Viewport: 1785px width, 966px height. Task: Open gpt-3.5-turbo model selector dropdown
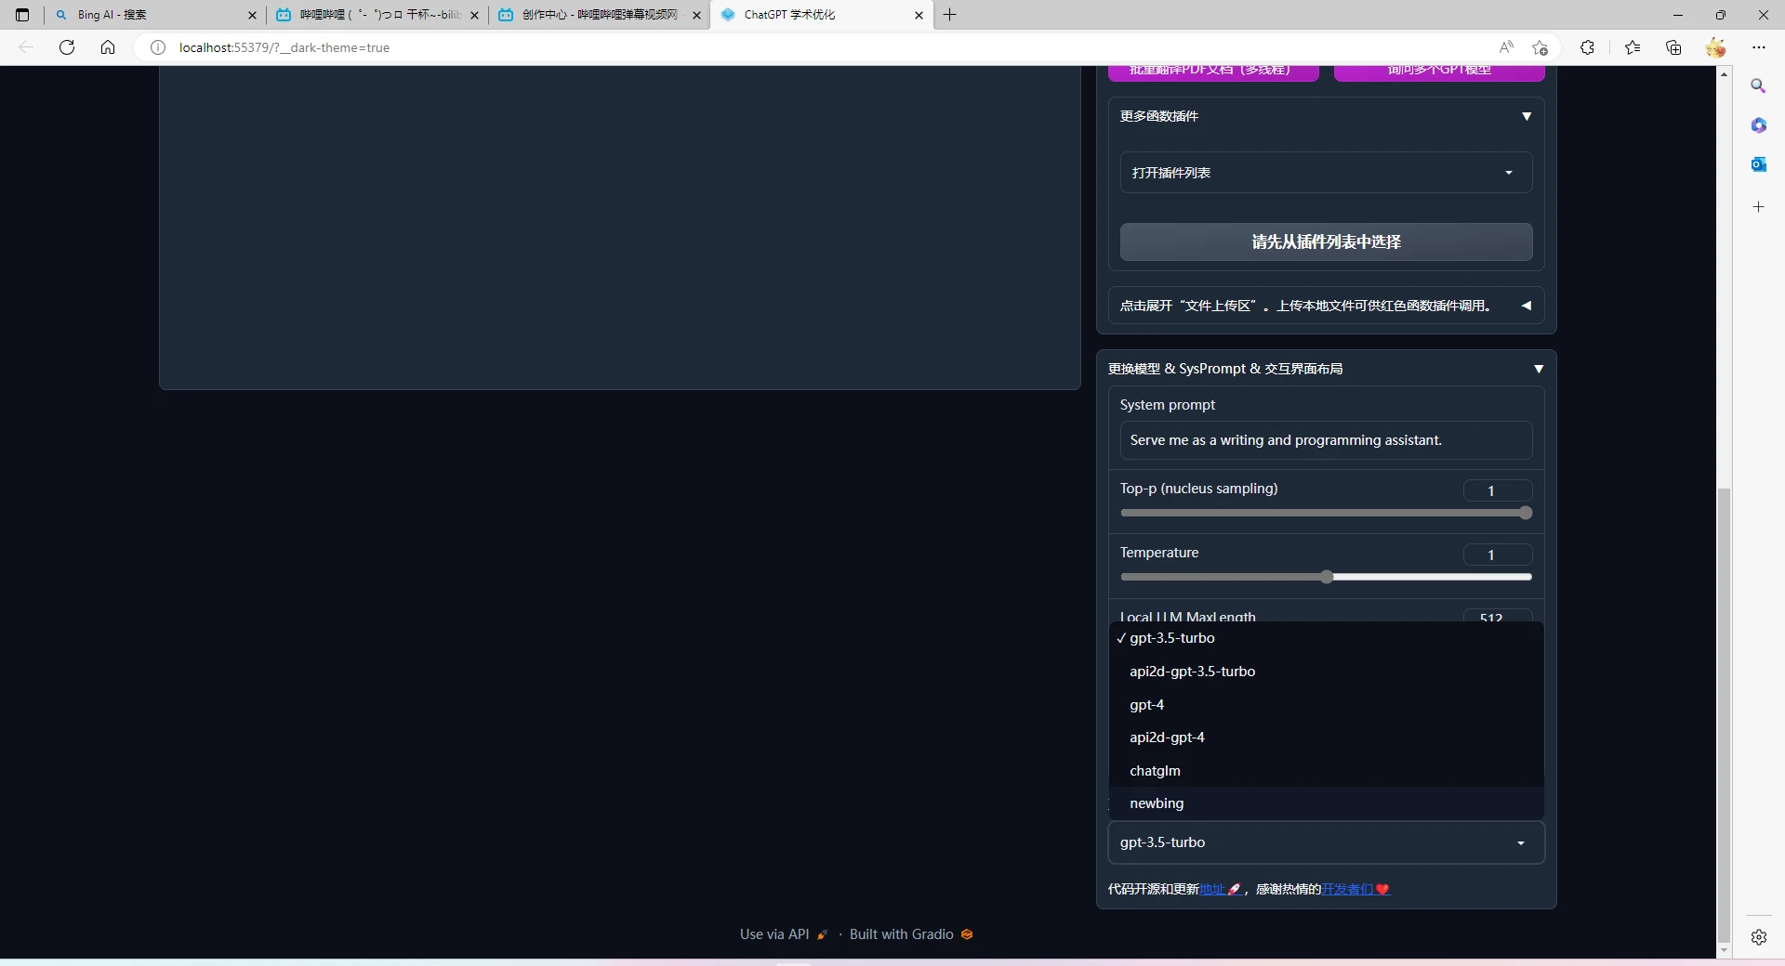pos(1326,842)
